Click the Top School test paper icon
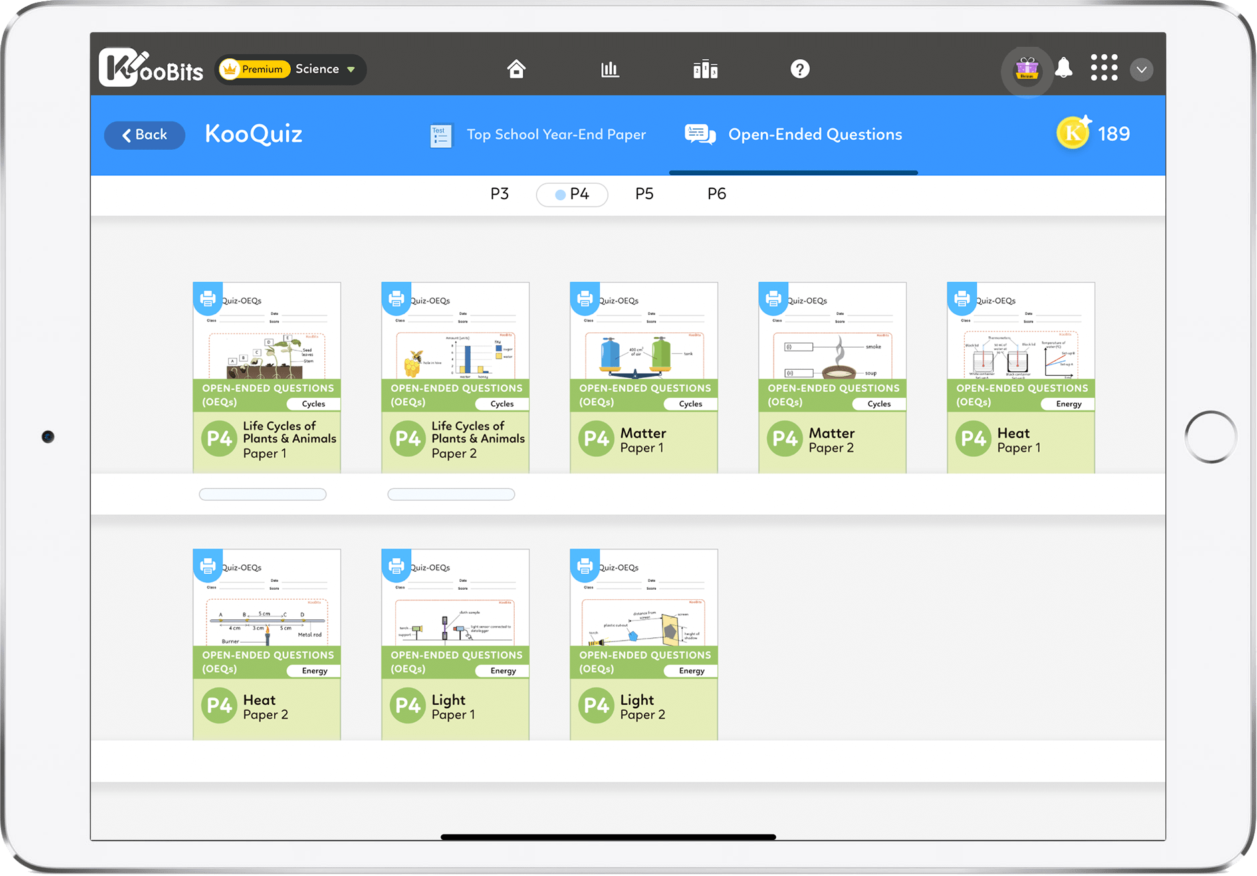The width and height of the screenshot is (1257, 876). point(441,135)
